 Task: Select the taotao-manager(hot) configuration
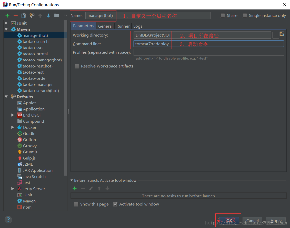click(x=42, y=60)
